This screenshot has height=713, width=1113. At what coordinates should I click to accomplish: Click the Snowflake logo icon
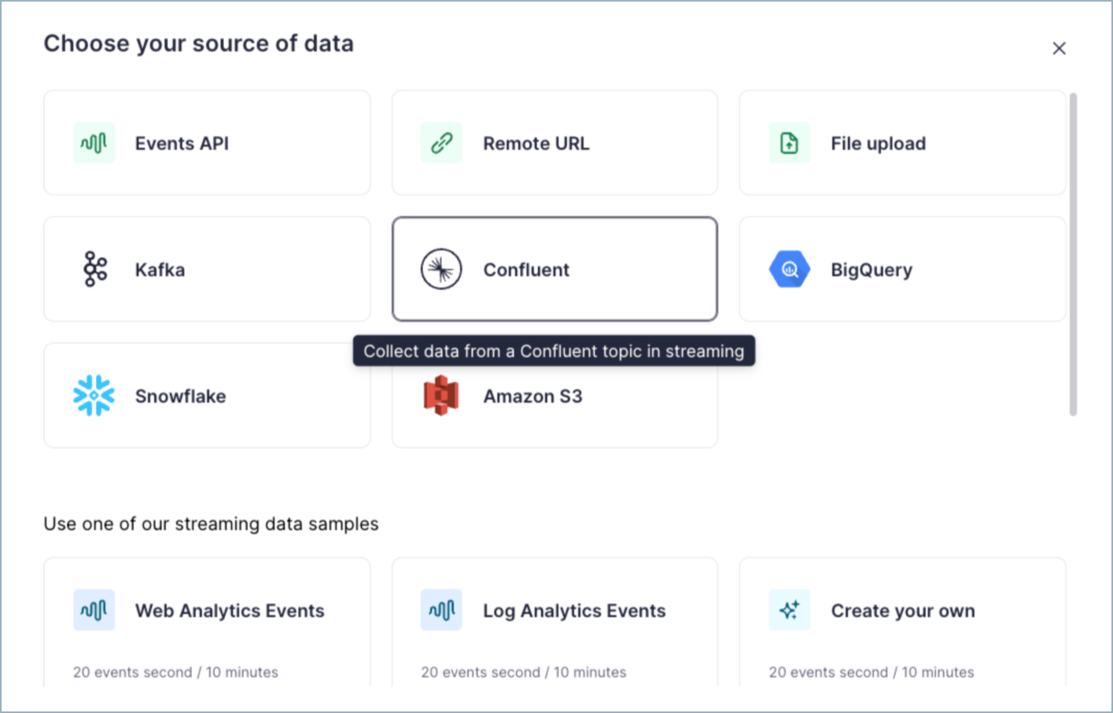(94, 395)
